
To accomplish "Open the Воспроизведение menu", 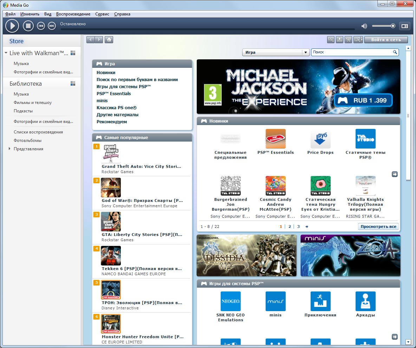I will point(73,14).
